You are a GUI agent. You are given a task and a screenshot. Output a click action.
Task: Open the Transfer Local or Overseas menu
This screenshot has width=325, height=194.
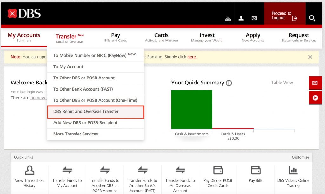pyautogui.click(x=70, y=38)
